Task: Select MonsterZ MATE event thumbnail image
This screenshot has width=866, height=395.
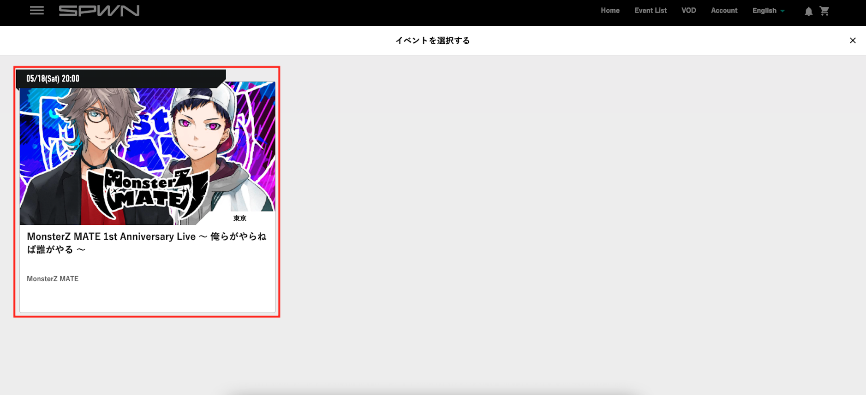Action: 147,153
